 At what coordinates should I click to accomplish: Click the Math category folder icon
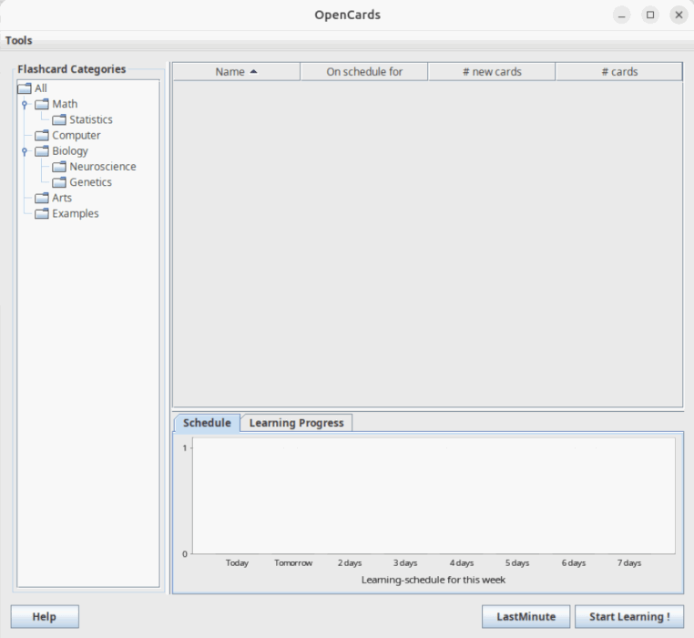tap(42, 104)
